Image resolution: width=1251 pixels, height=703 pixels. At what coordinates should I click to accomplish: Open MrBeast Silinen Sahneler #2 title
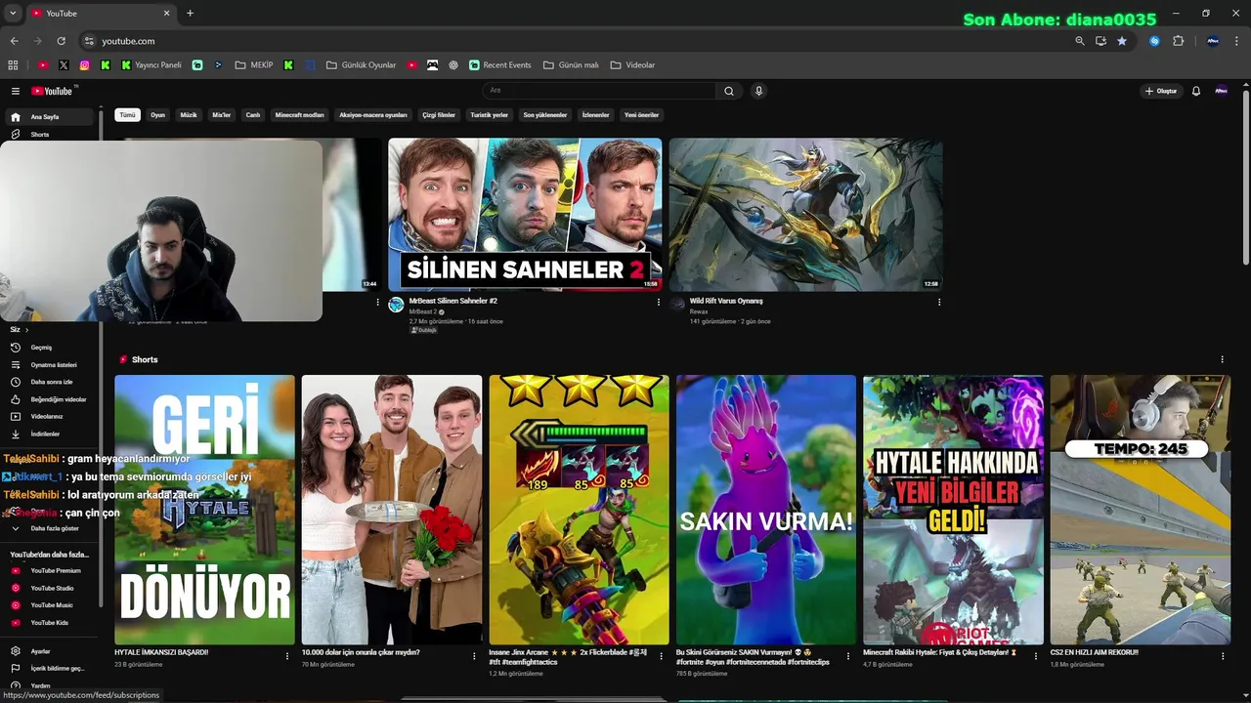(453, 301)
